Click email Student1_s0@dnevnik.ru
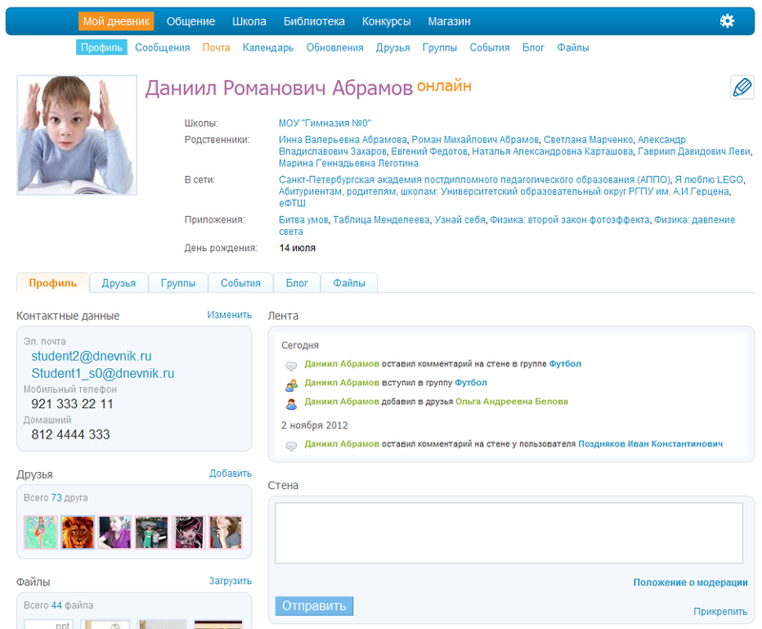762x629 pixels. tap(103, 373)
